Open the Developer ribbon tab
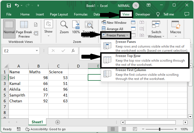 pyautogui.click(x=143, y=14)
